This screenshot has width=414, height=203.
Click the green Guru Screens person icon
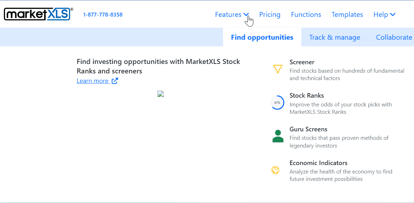[278, 136]
